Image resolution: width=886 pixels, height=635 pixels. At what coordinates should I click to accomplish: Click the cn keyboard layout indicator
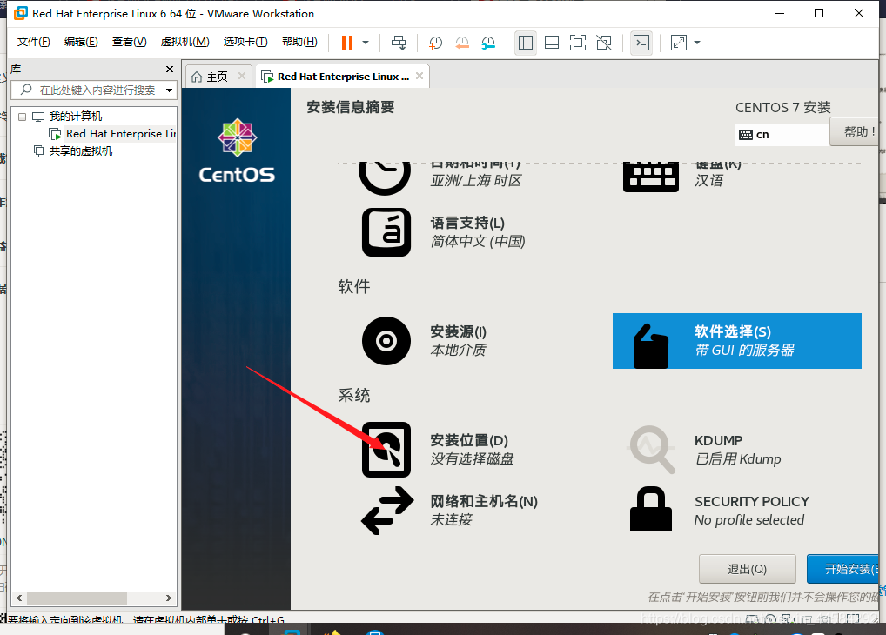click(782, 135)
